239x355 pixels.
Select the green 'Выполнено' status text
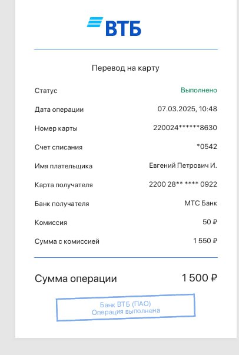click(199, 90)
